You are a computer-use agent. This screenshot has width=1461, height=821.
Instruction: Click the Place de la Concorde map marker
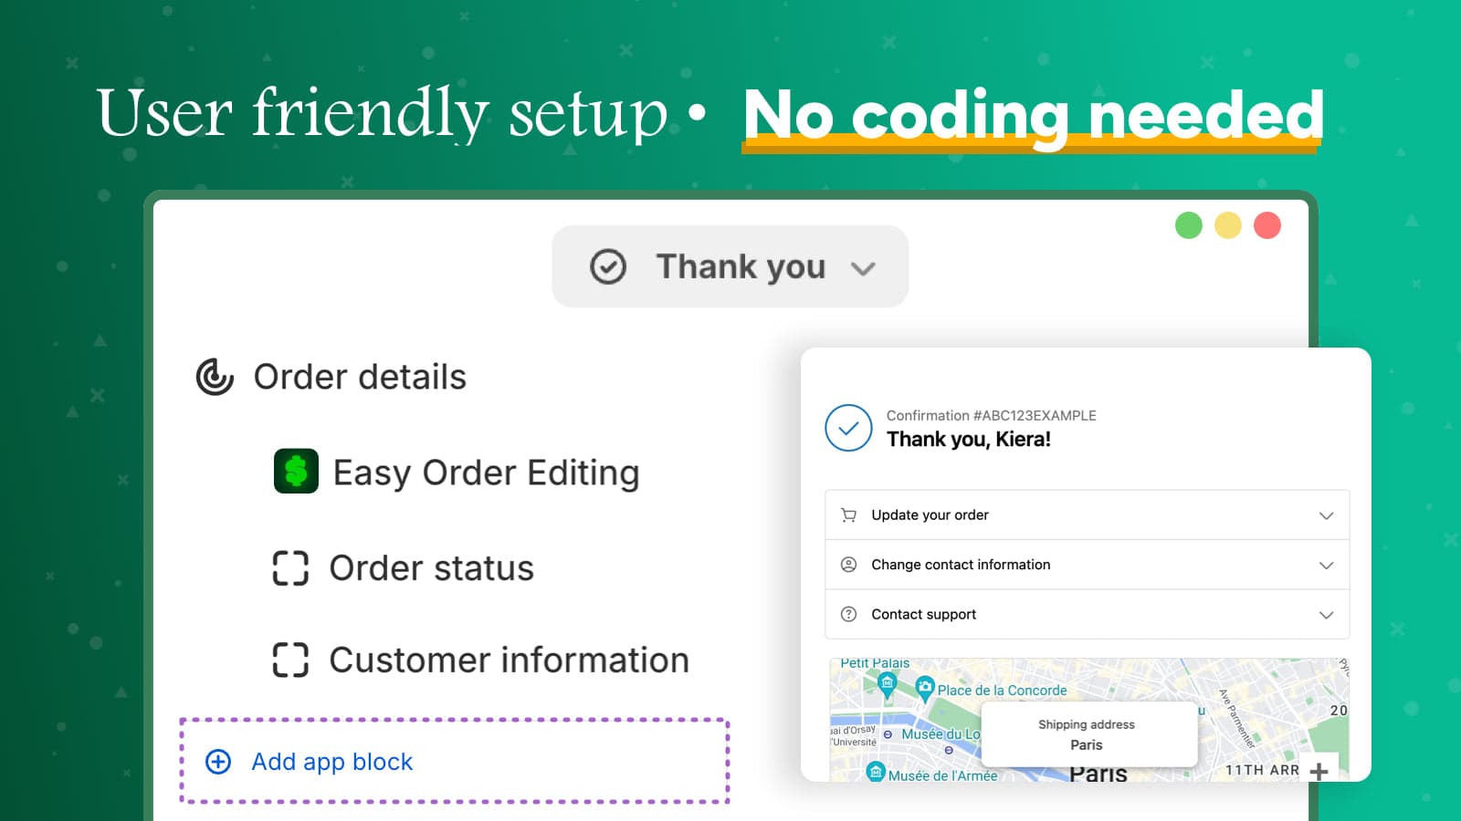(x=924, y=688)
